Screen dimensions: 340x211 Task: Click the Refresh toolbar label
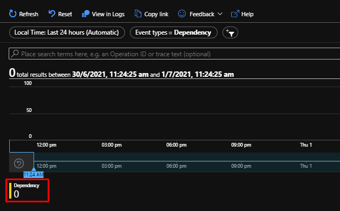29,14
